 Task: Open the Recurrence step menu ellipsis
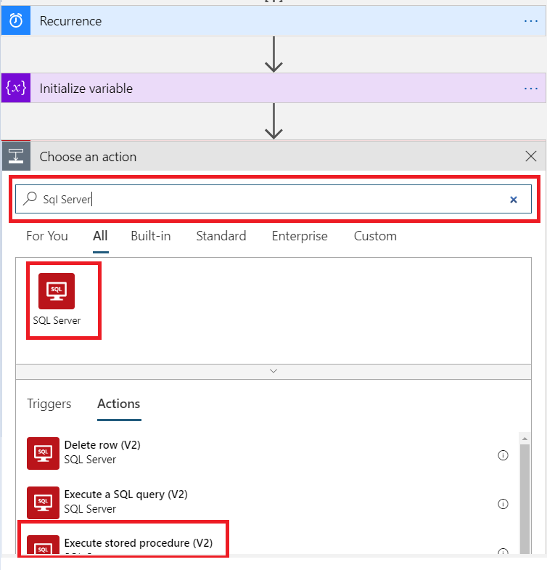[530, 21]
